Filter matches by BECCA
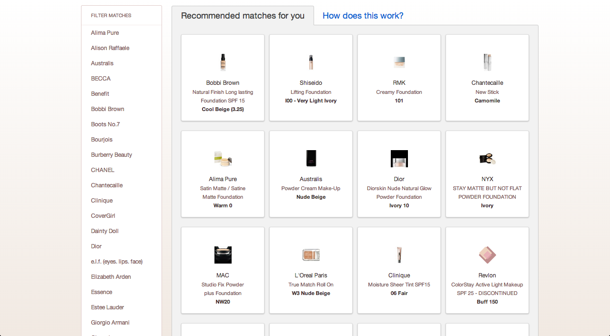This screenshot has height=336, width=610. (101, 79)
